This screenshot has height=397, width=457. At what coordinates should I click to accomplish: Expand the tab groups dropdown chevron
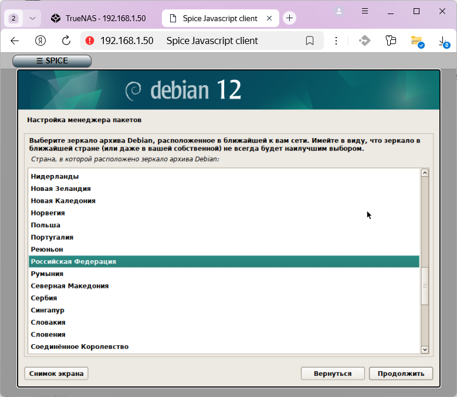coord(32,18)
